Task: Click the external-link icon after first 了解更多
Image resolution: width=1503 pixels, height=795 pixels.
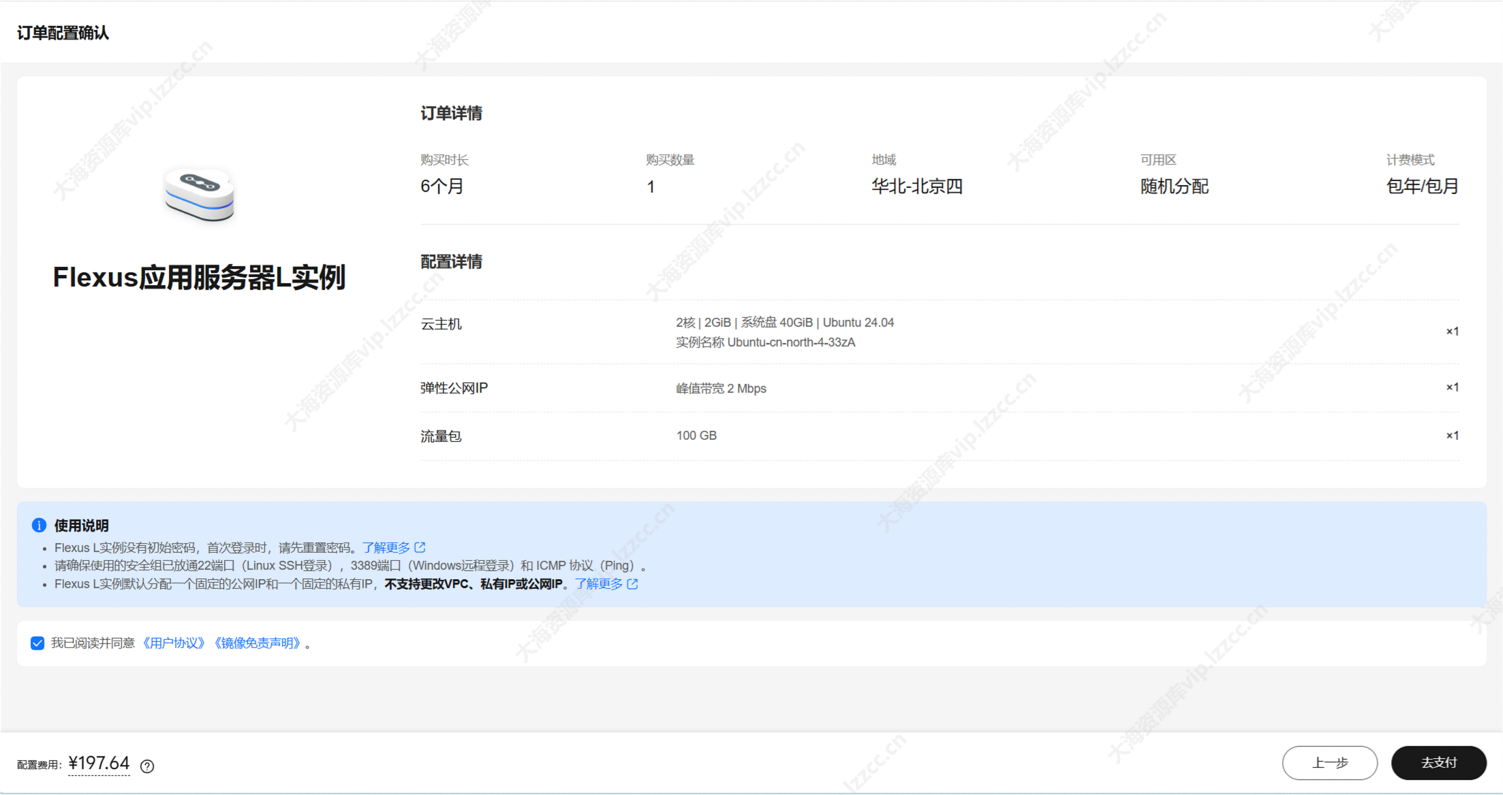Action: [420, 547]
